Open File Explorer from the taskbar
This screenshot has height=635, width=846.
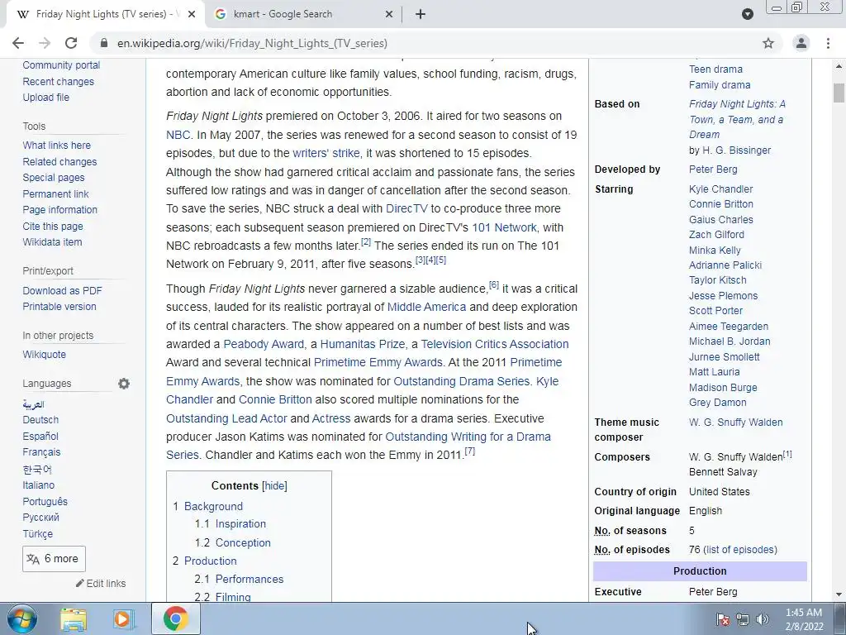(x=74, y=618)
